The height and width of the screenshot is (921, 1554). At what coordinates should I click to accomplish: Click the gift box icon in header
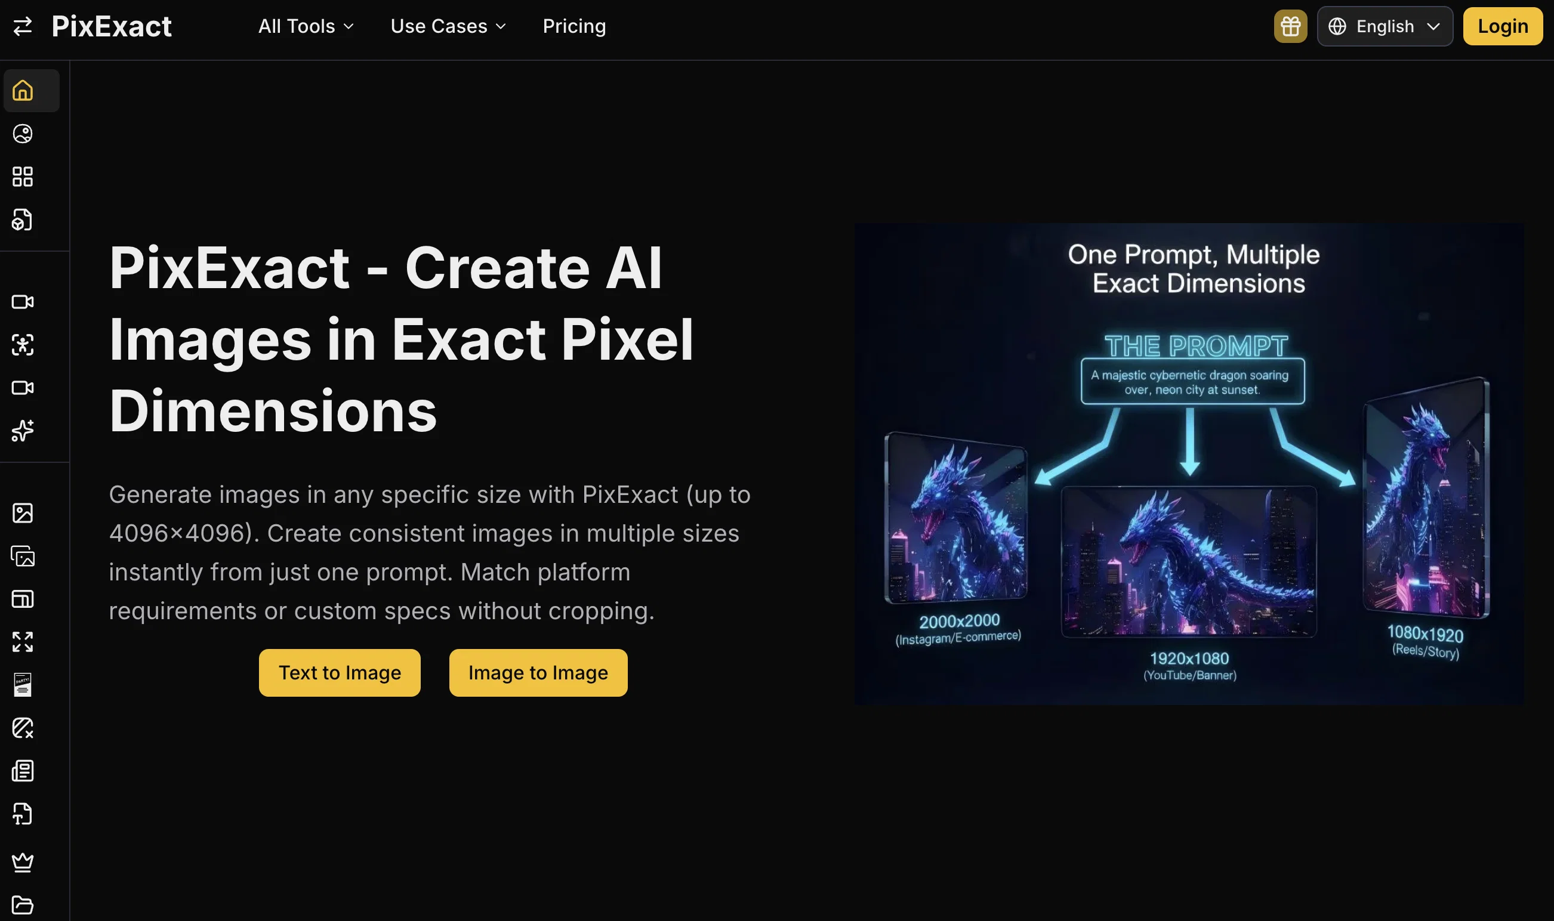click(1290, 26)
